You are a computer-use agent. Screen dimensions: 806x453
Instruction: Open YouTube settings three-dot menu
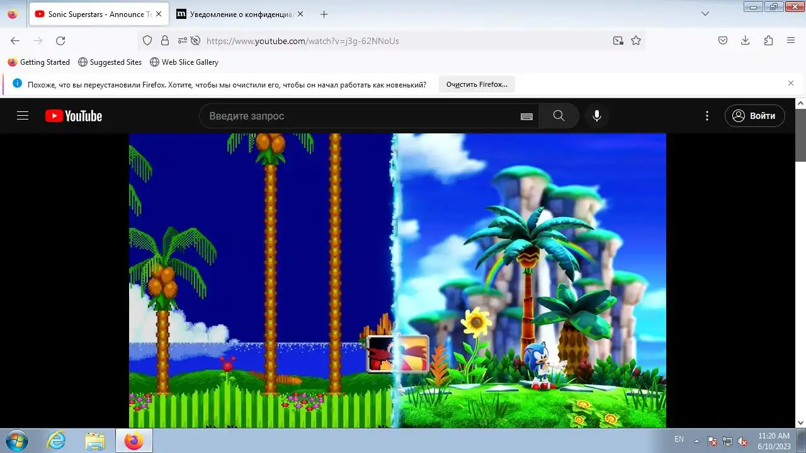[x=707, y=116]
